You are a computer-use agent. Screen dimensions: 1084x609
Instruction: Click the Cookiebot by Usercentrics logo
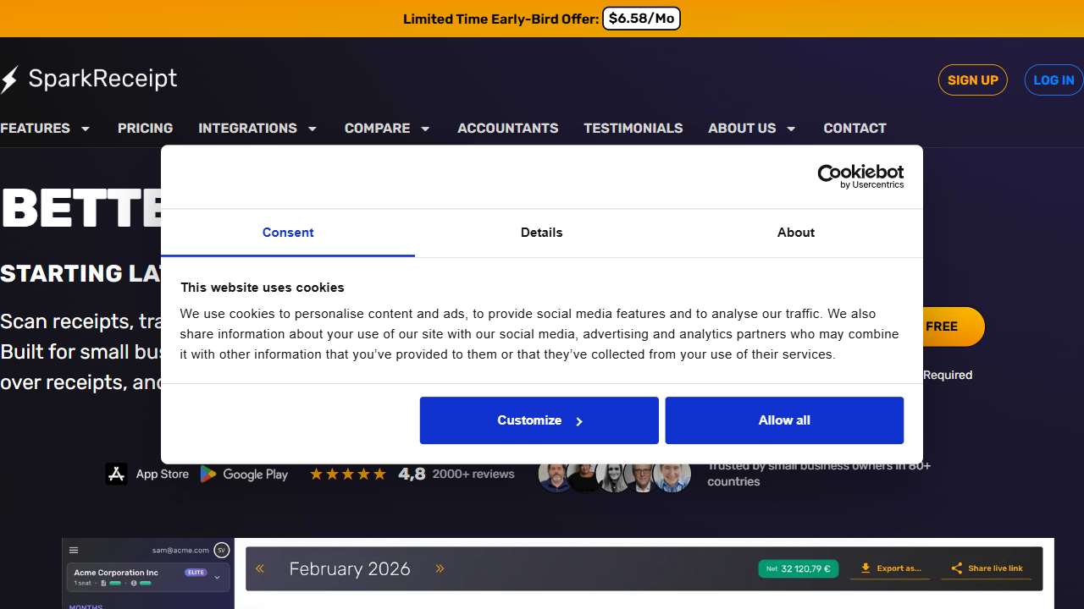(x=860, y=176)
